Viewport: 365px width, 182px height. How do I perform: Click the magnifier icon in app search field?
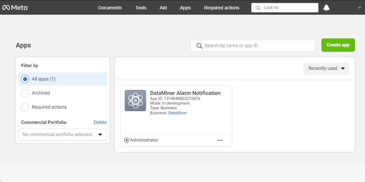pyautogui.click(x=199, y=46)
